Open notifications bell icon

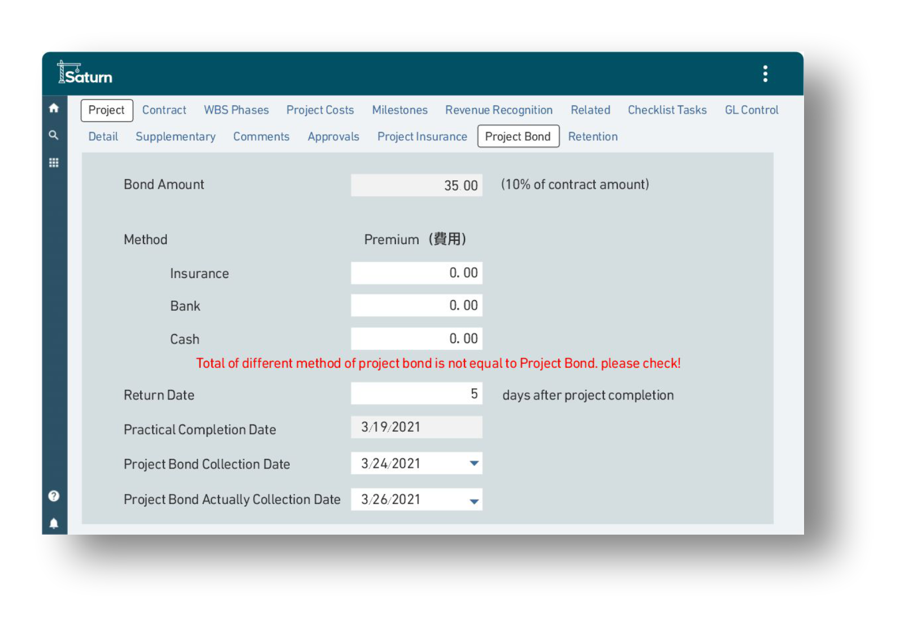point(54,523)
